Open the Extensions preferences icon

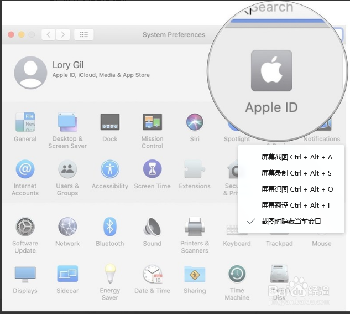195,169
